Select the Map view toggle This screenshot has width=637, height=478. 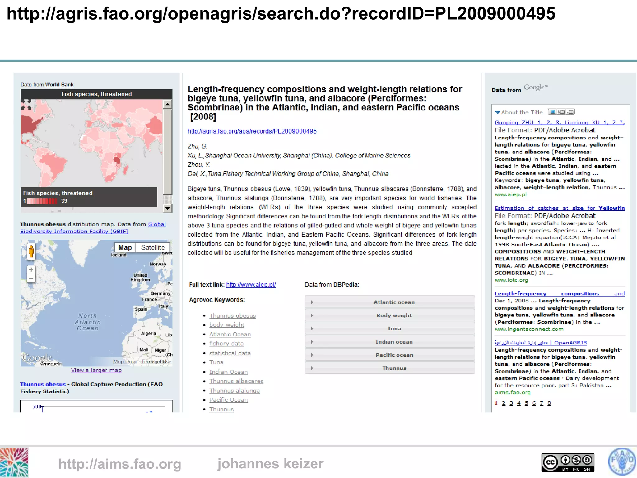click(x=125, y=247)
